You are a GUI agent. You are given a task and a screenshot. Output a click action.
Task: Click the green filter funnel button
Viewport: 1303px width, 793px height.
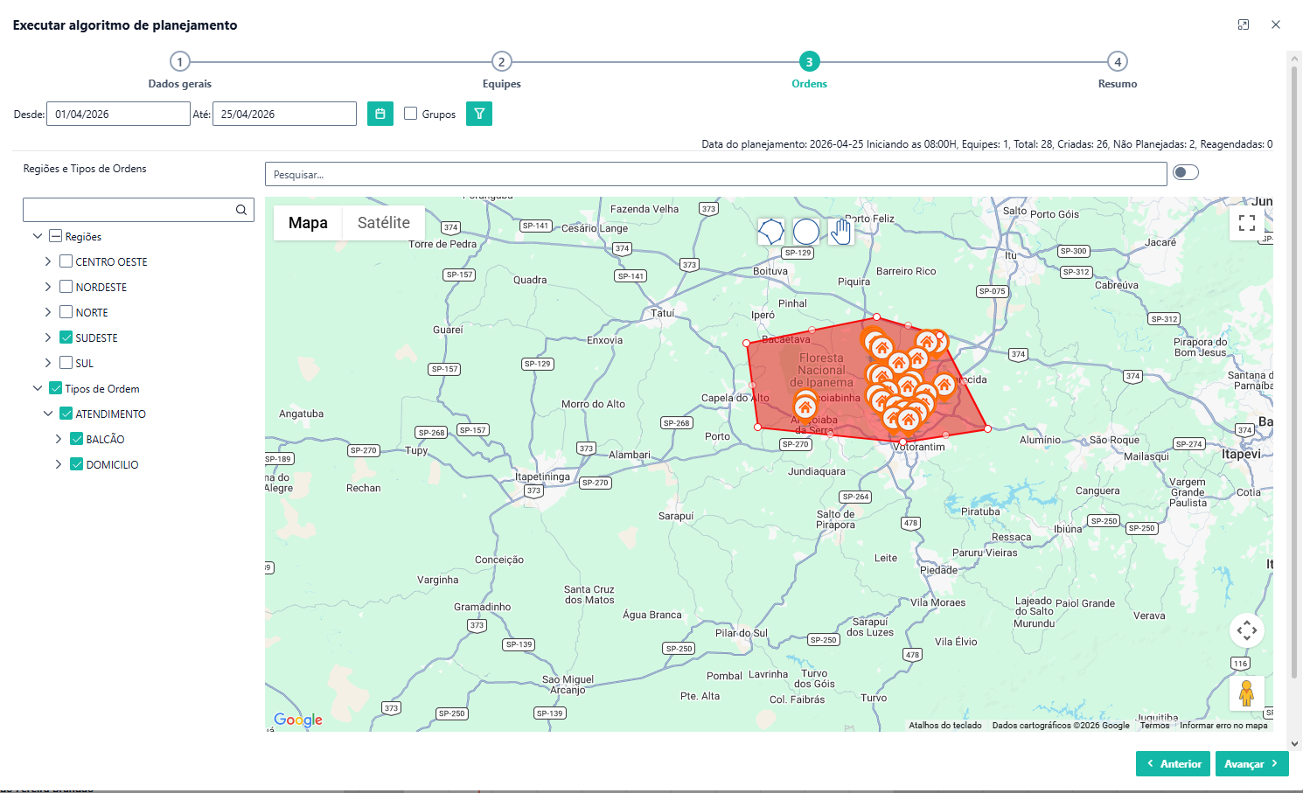[479, 114]
